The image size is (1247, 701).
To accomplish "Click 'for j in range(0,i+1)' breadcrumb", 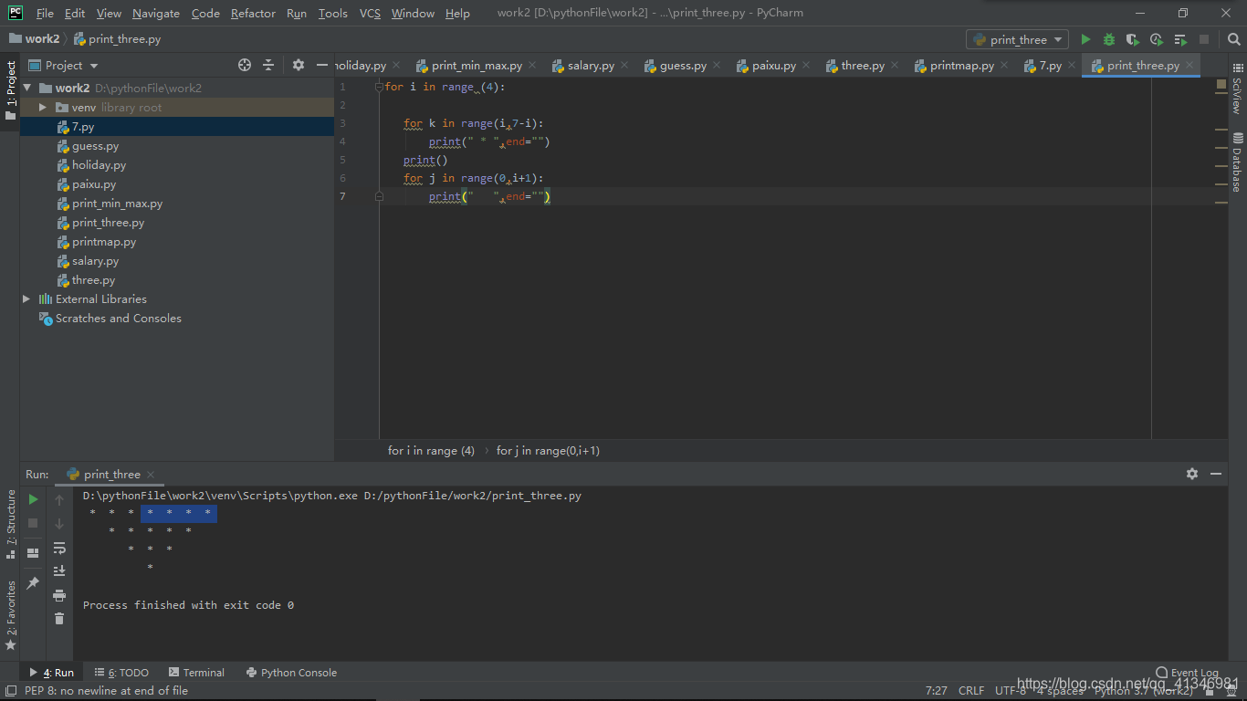I will pos(548,450).
